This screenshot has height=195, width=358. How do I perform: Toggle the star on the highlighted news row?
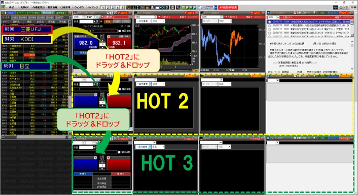269,22
